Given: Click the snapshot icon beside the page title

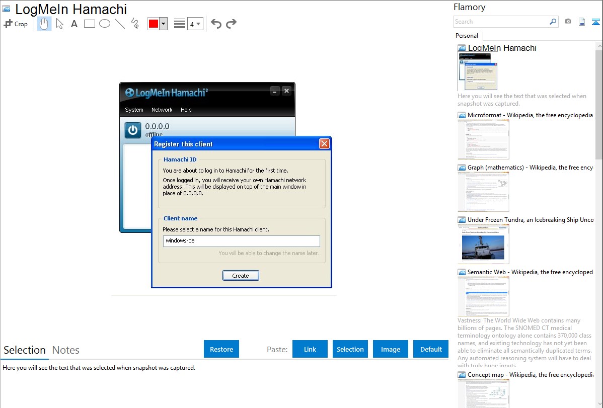Looking at the screenshot, I should click(x=7, y=9).
